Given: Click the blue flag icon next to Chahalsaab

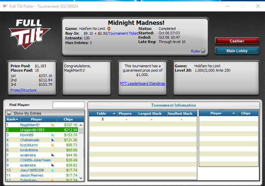Looking at the screenshot, I should click(53, 140).
